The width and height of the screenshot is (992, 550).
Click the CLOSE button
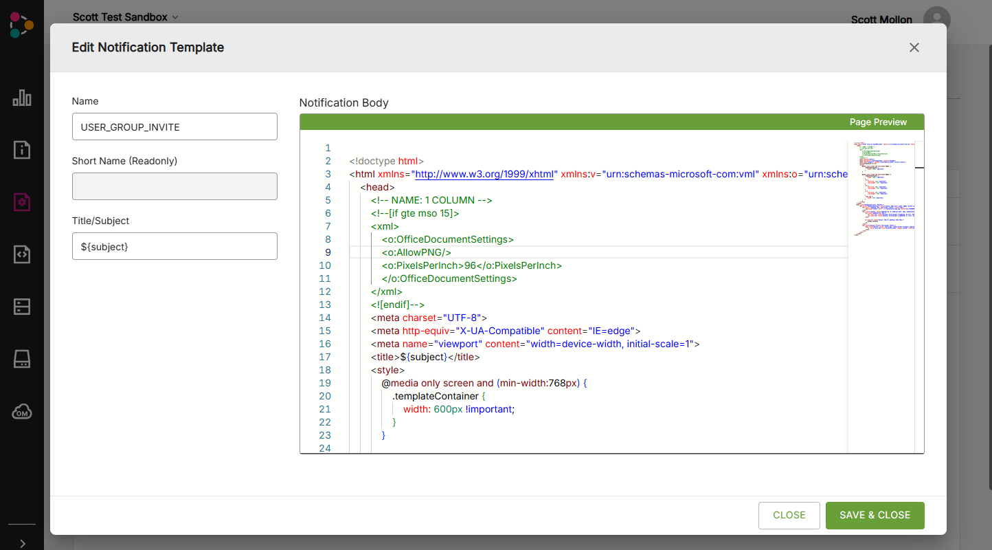click(x=789, y=516)
